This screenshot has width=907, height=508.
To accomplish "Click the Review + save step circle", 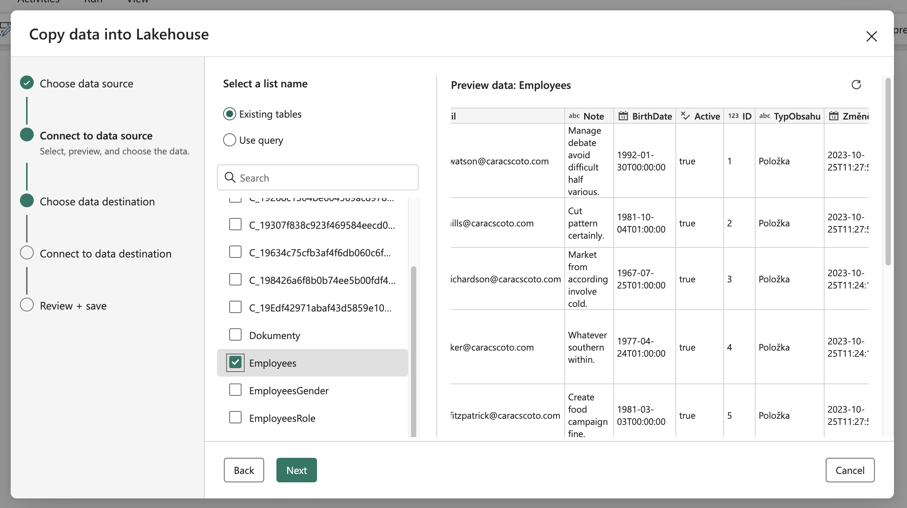I will coord(27,305).
